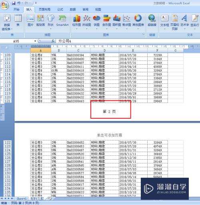
Task: Click the 签名行 signature line icon
Action: [x=195, y=18]
